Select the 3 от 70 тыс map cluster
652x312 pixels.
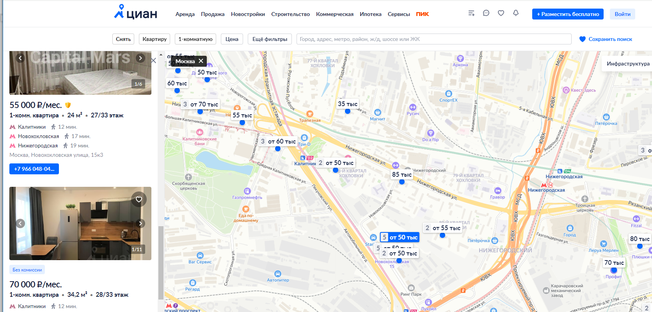pos(200,104)
